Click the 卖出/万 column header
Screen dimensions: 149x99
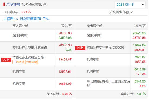pyautogui.click(x=140, y=26)
